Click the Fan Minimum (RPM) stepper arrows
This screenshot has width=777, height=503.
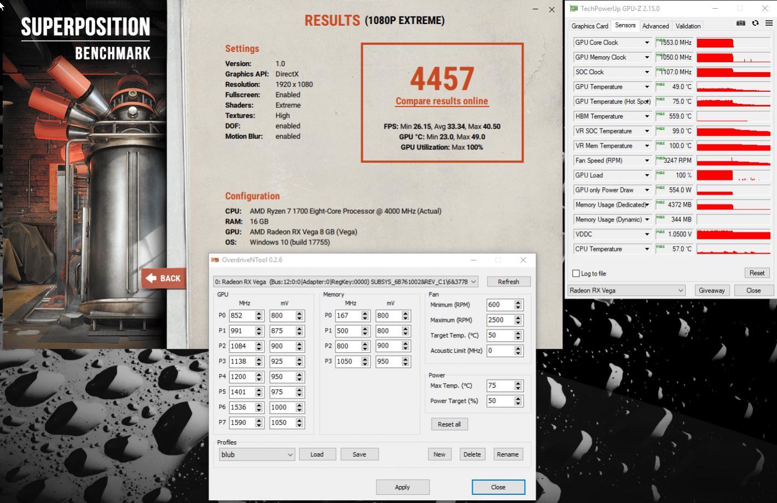point(518,305)
